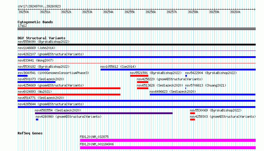The width and height of the screenshot is (264, 151).
Task: Click variant label nsv4260960 (gnomADStructuralVariants)
Action: [x=69, y=117]
